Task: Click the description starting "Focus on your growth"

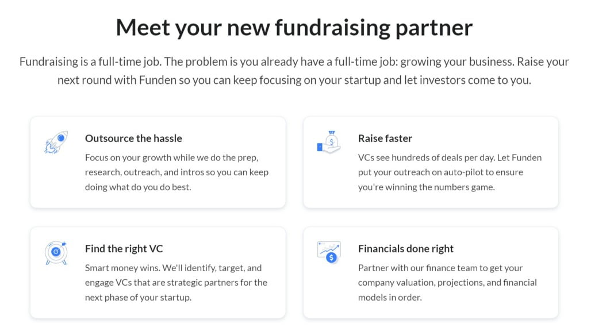Action: (176, 172)
